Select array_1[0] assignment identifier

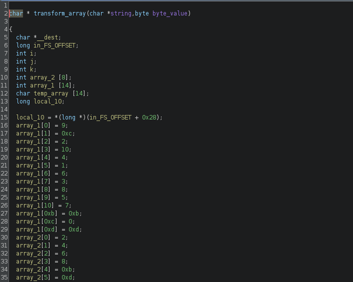(33, 125)
